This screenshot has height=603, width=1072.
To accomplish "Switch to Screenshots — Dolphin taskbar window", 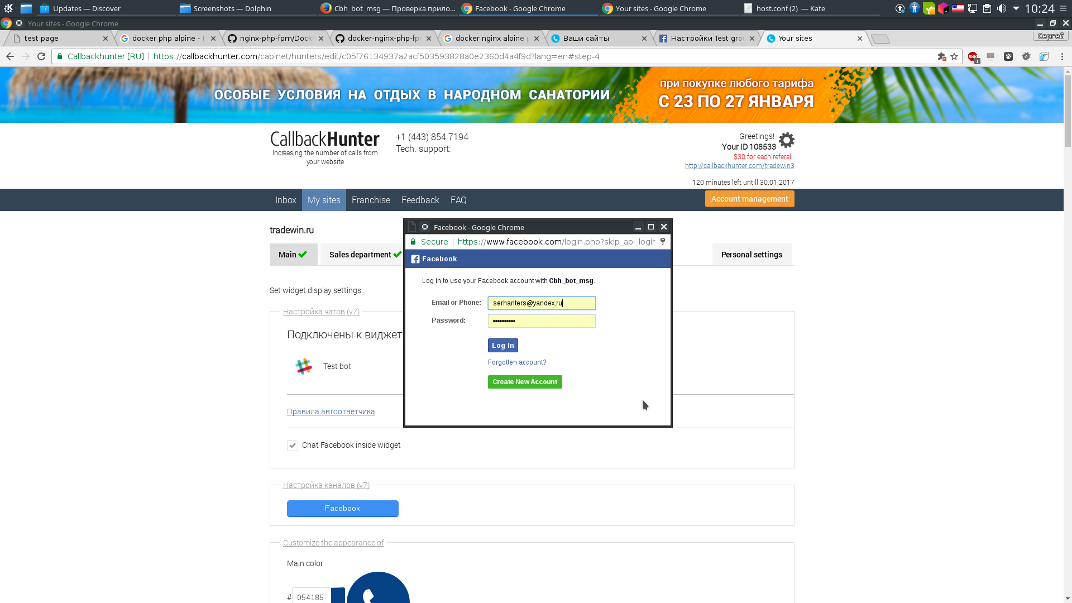I will pyautogui.click(x=247, y=8).
